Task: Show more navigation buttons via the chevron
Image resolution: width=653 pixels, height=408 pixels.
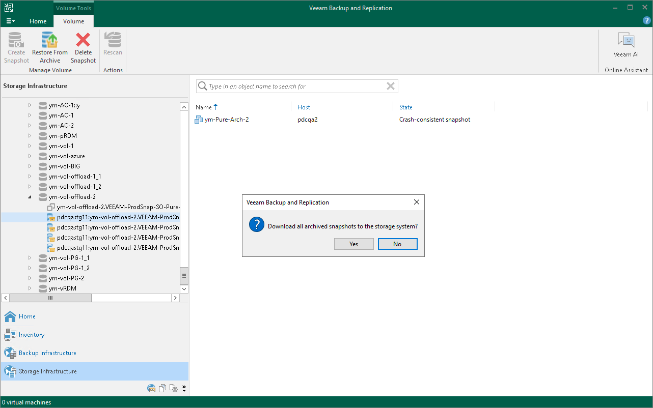Action: 184,388
